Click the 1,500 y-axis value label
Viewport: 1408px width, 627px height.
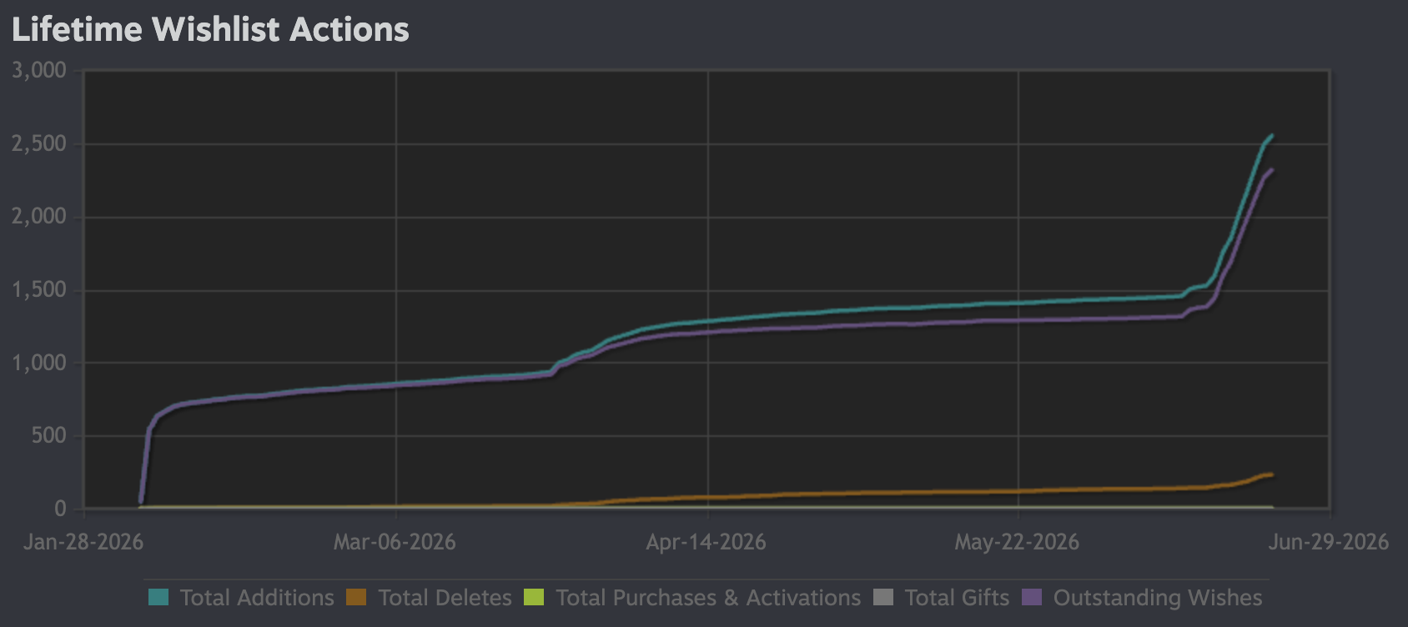39,290
